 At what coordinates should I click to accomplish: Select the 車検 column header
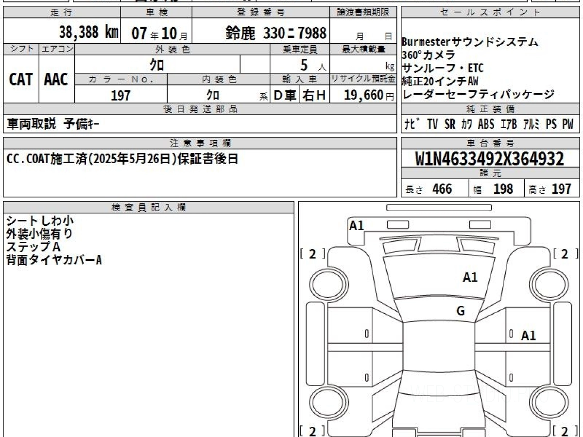click(x=156, y=13)
